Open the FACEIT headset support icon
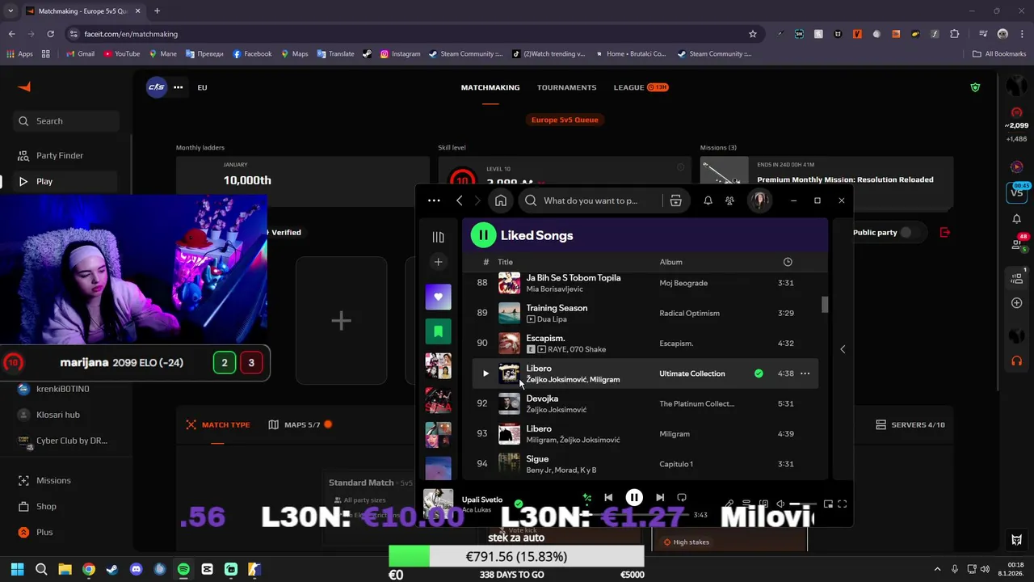Image resolution: width=1034 pixels, height=582 pixels. pos(1016,361)
